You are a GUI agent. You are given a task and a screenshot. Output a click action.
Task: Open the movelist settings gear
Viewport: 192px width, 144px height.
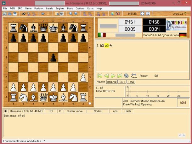[x=126, y=76]
